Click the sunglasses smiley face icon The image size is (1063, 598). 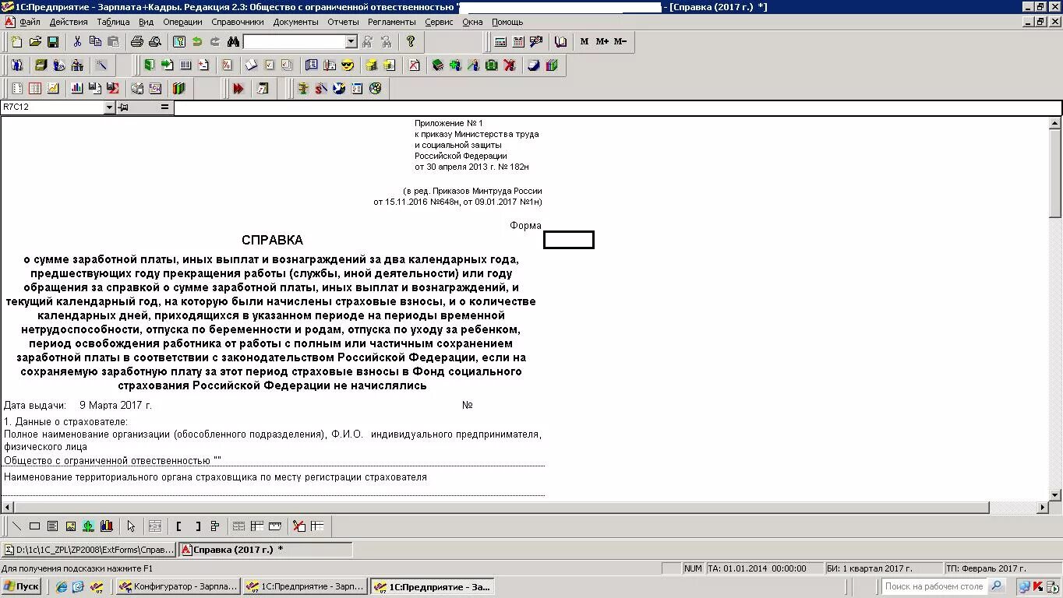point(348,65)
